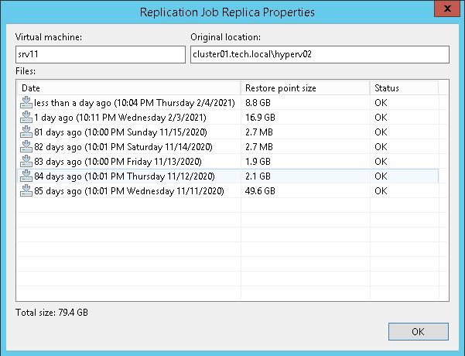The height and width of the screenshot is (356, 465).
Task: Click the dialog title 'Replication Job Replica Properties'
Action: [227, 12]
